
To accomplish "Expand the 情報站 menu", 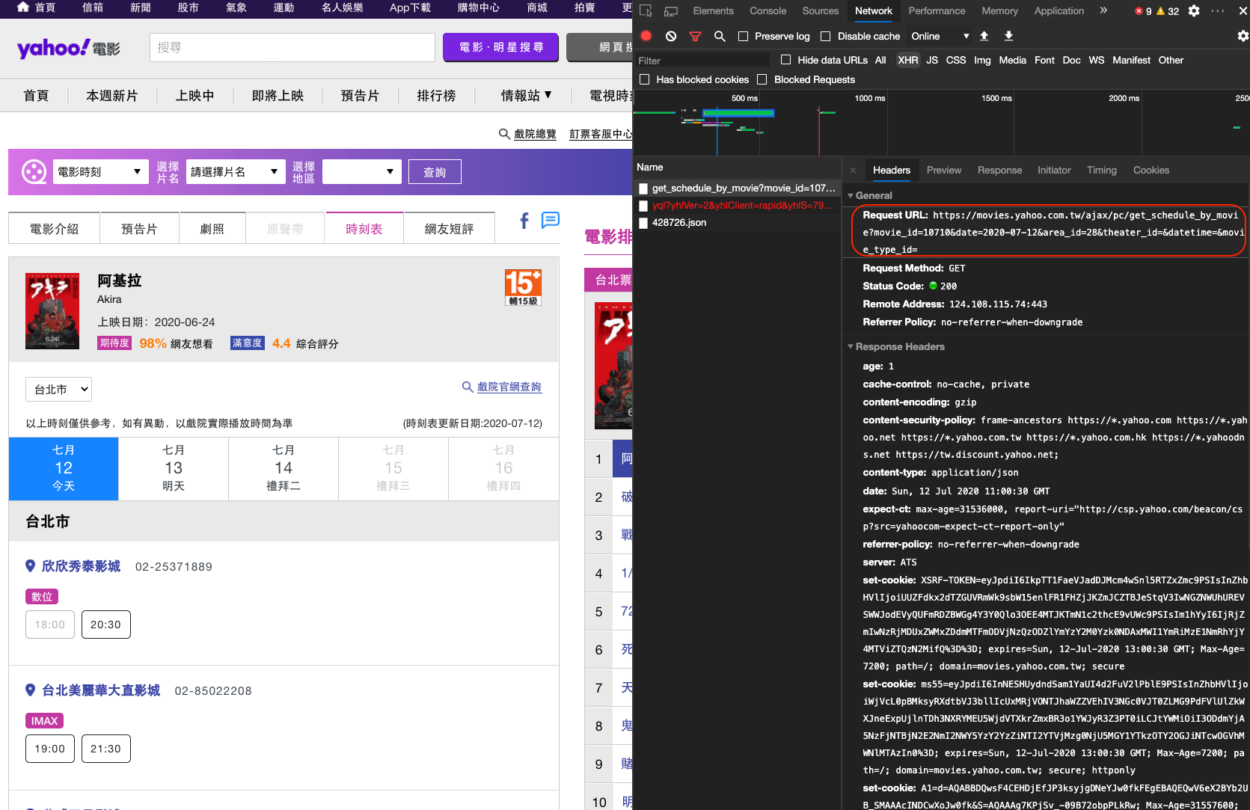I will click(527, 95).
